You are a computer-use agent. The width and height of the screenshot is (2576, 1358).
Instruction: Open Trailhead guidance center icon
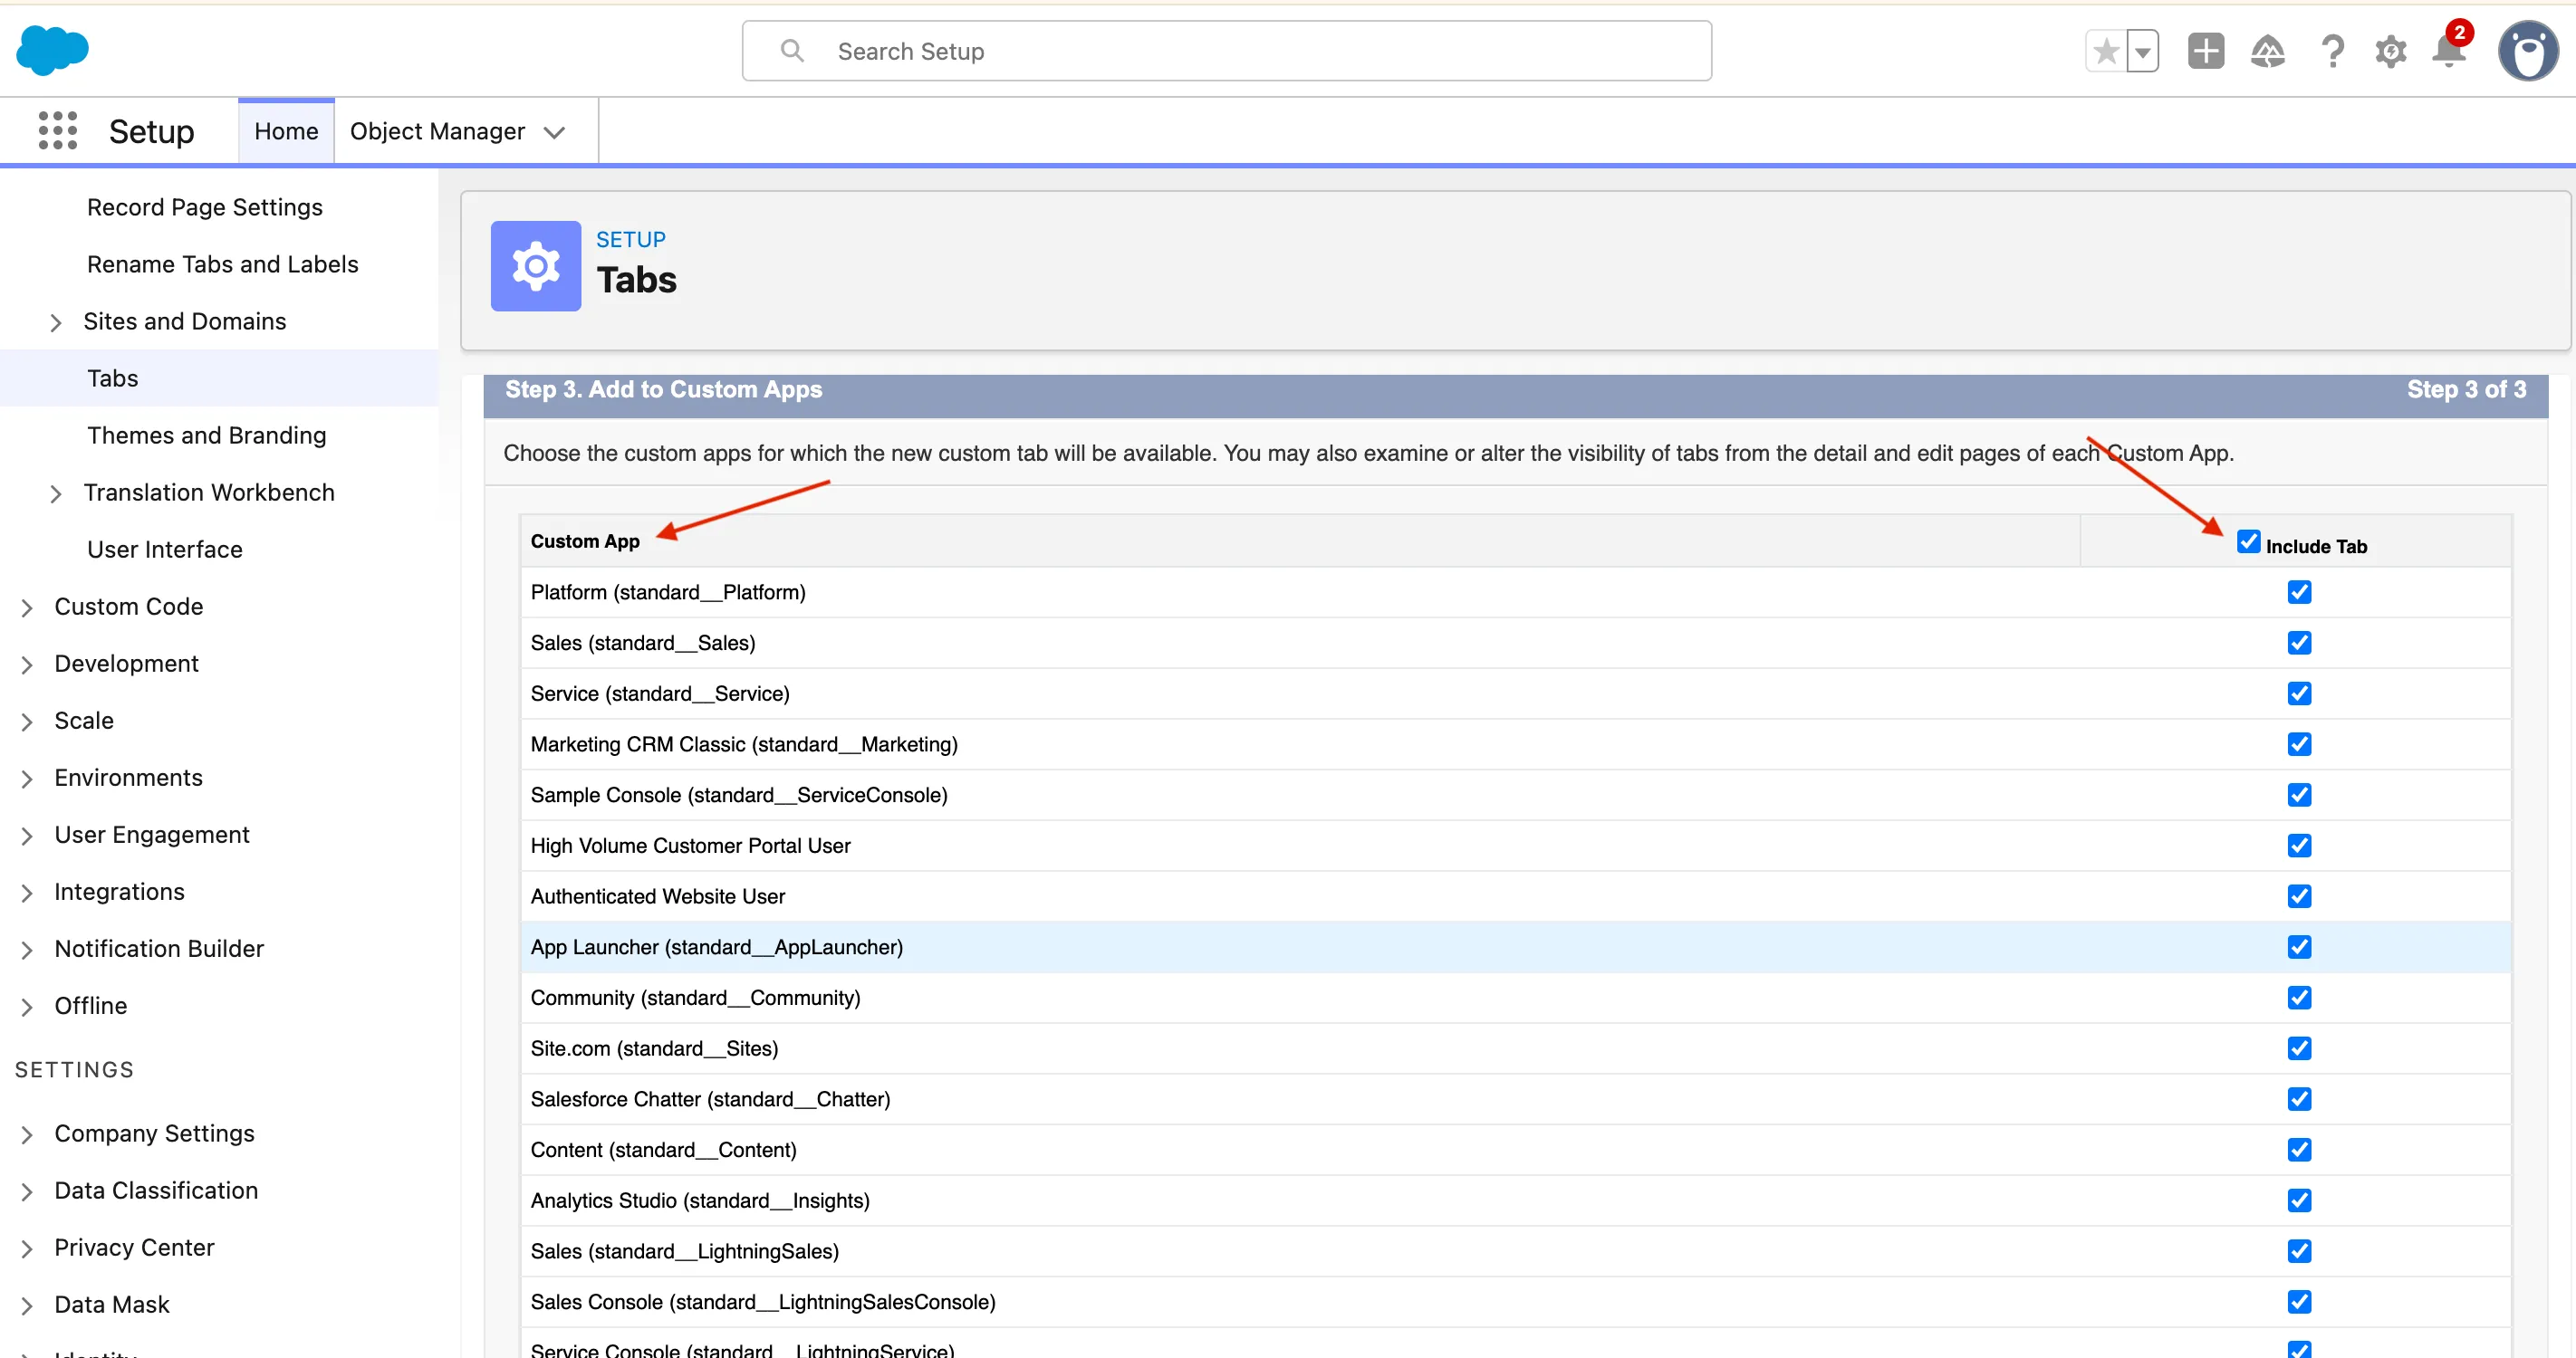point(2267,51)
